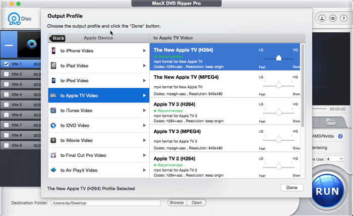The image size is (353, 216).
Task: Click the Open folder button
Action: click(x=196, y=203)
